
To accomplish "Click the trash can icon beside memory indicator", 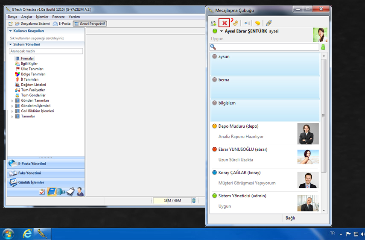I will click(193, 200).
